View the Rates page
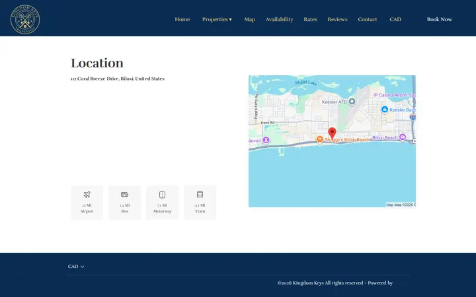Viewport: 476px width, 297px height. (310, 19)
